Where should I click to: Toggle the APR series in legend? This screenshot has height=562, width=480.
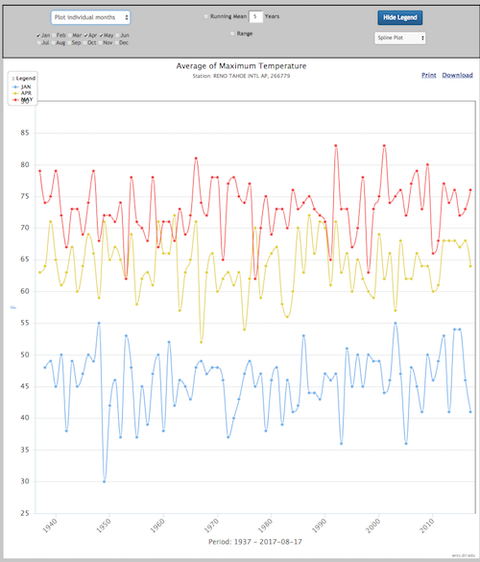pos(21,93)
